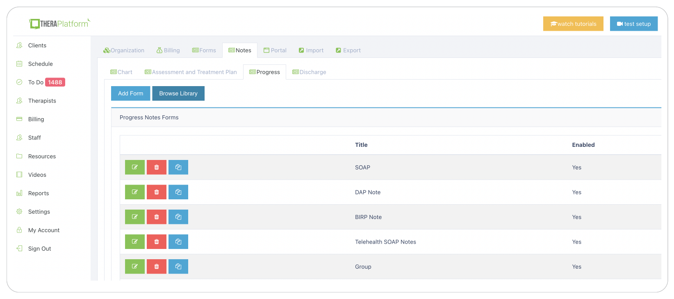Image resolution: width=674 pixels, height=299 pixels.
Task: Open Resources in the sidebar
Action: point(42,156)
